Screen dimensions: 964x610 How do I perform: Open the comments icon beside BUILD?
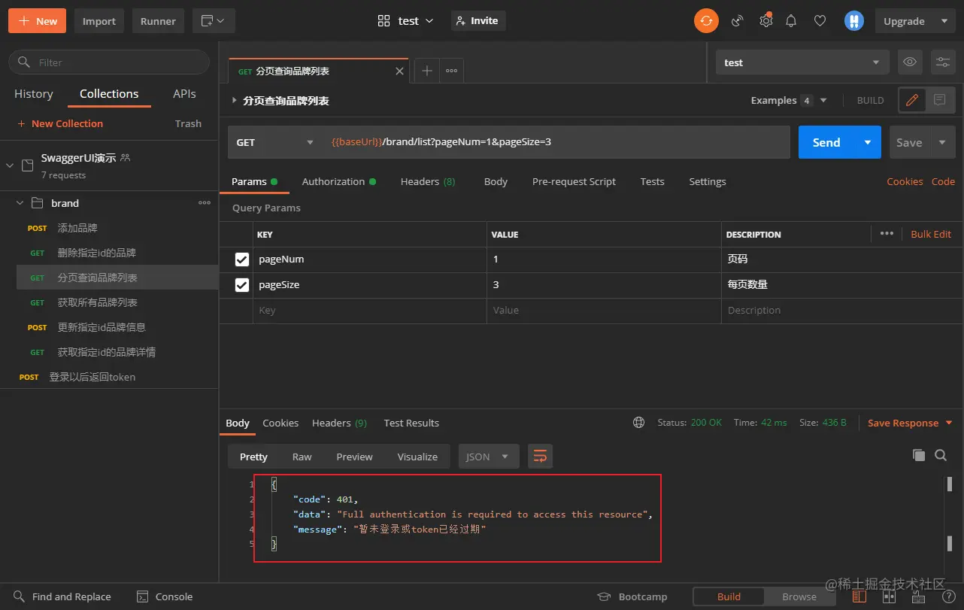[x=939, y=100]
